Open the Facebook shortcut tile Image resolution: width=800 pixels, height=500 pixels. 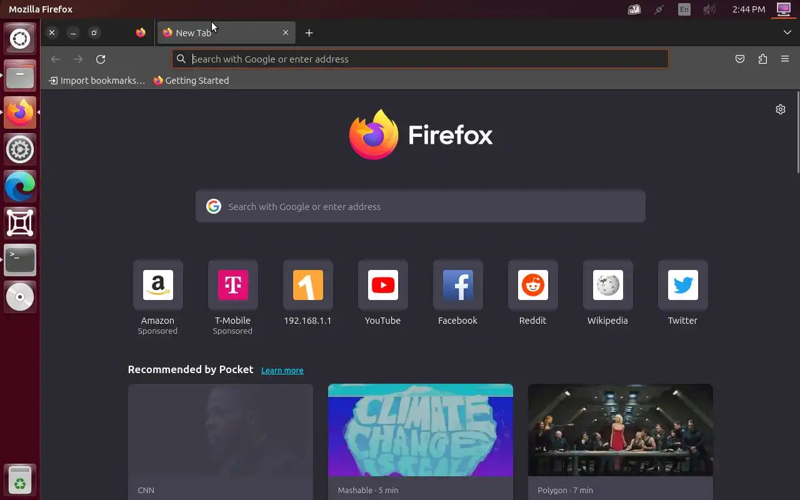click(x=457, y=293)
